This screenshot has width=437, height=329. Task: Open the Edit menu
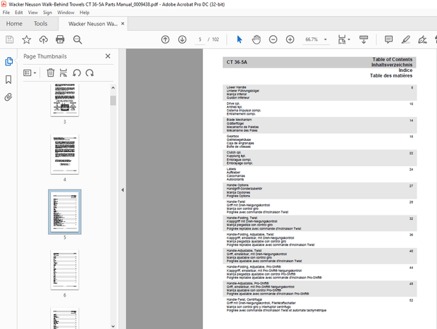[x=18, y=13]
